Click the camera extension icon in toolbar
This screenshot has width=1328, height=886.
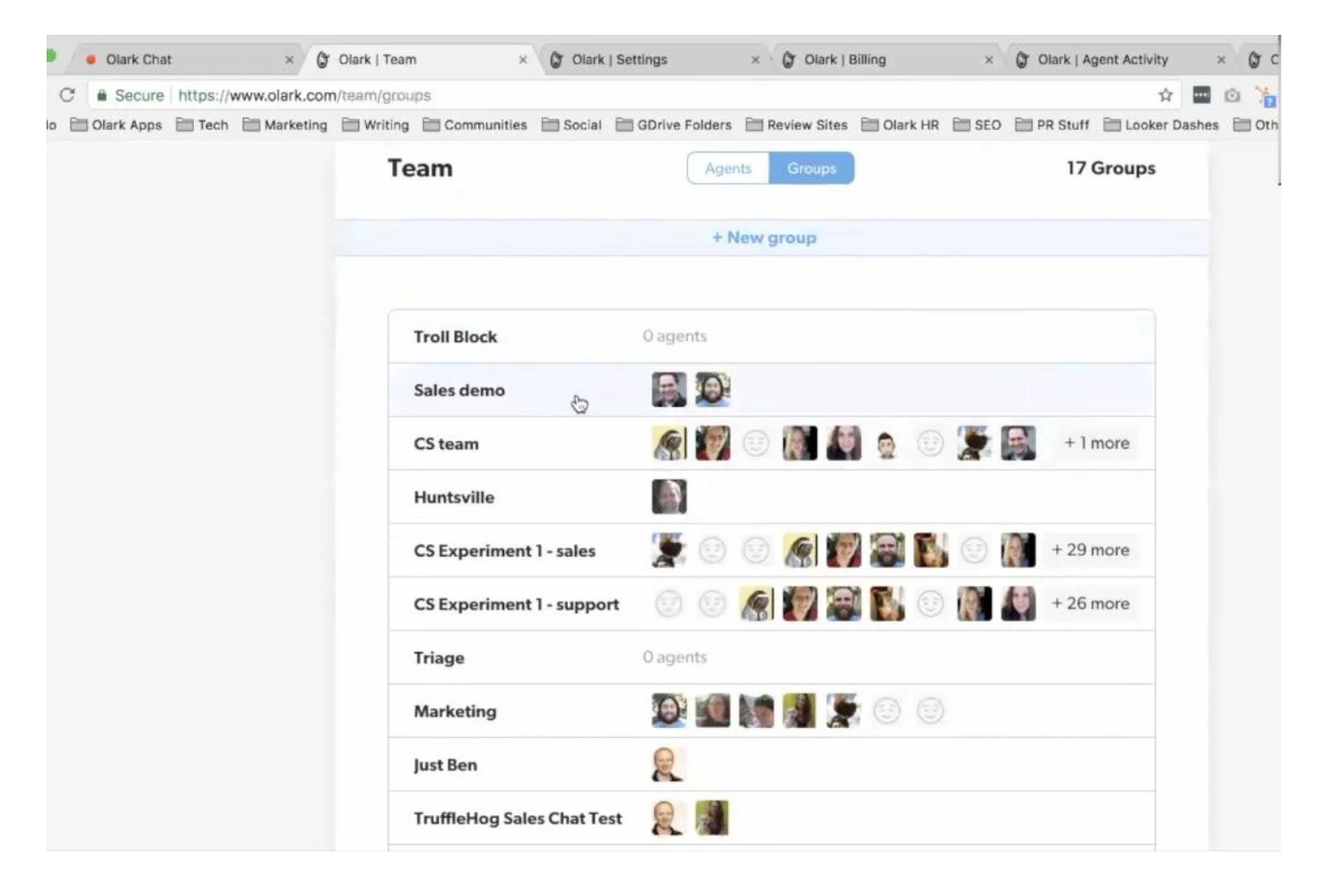click(1232, 95)
